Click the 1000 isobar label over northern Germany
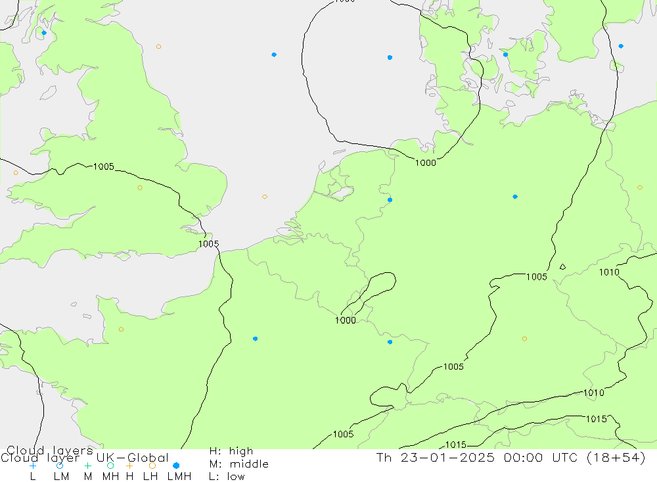Image resolution: width=657 pixels, height=482 pixels. click(x=426, y=163)
